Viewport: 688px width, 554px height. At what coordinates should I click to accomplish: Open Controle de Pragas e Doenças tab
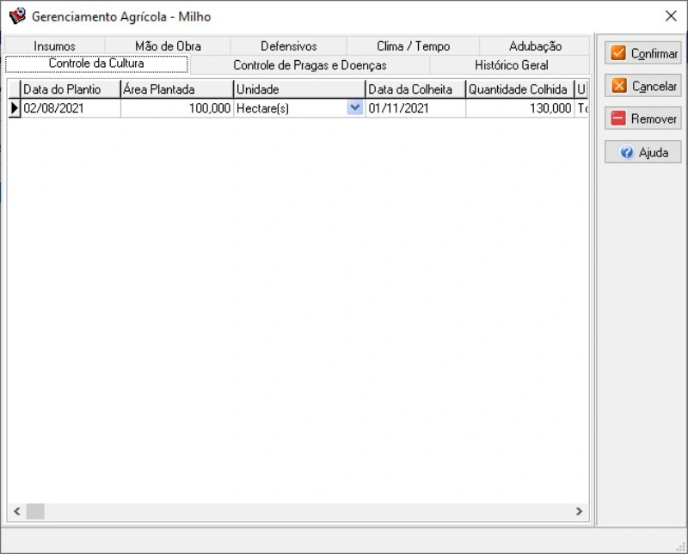pos(310,65)
